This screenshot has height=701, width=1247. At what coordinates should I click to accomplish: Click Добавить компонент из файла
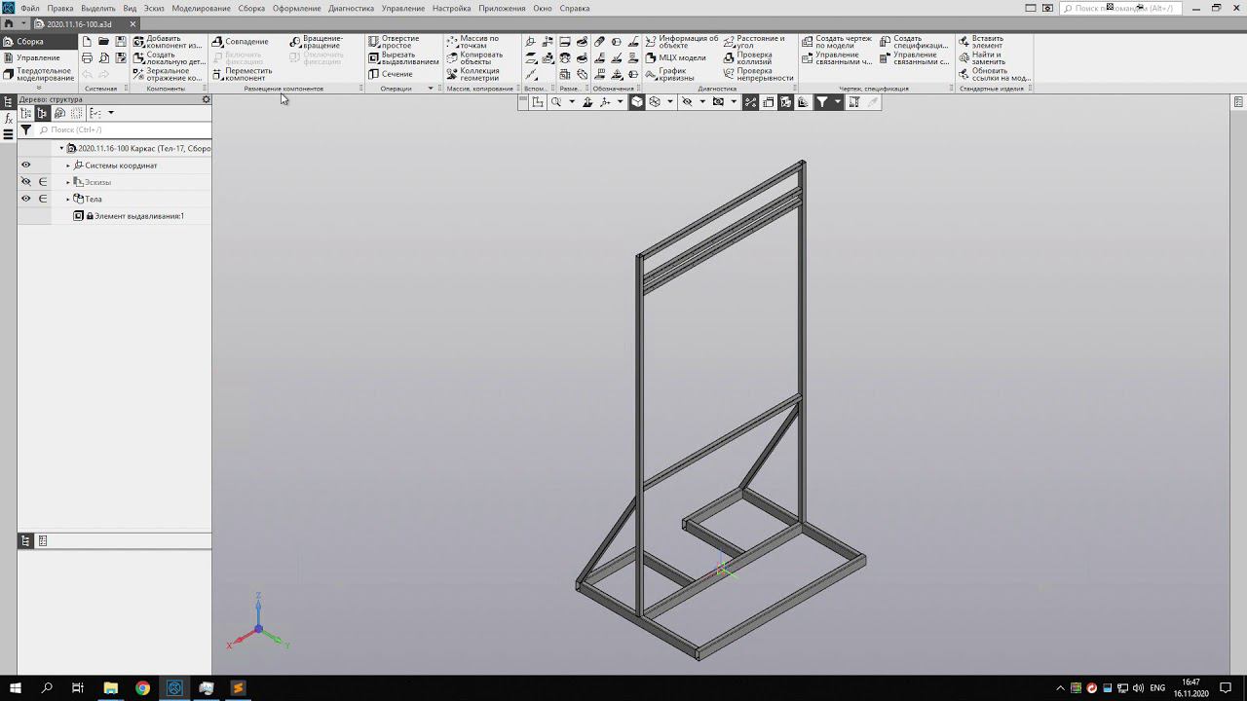168,42
